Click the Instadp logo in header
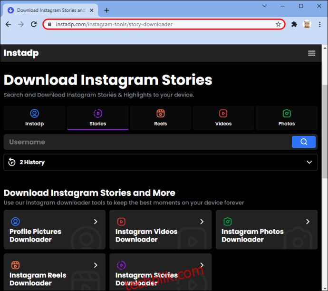Image resolution: width=328 pixels, height=291 pixels. click(x=21, y=53)
